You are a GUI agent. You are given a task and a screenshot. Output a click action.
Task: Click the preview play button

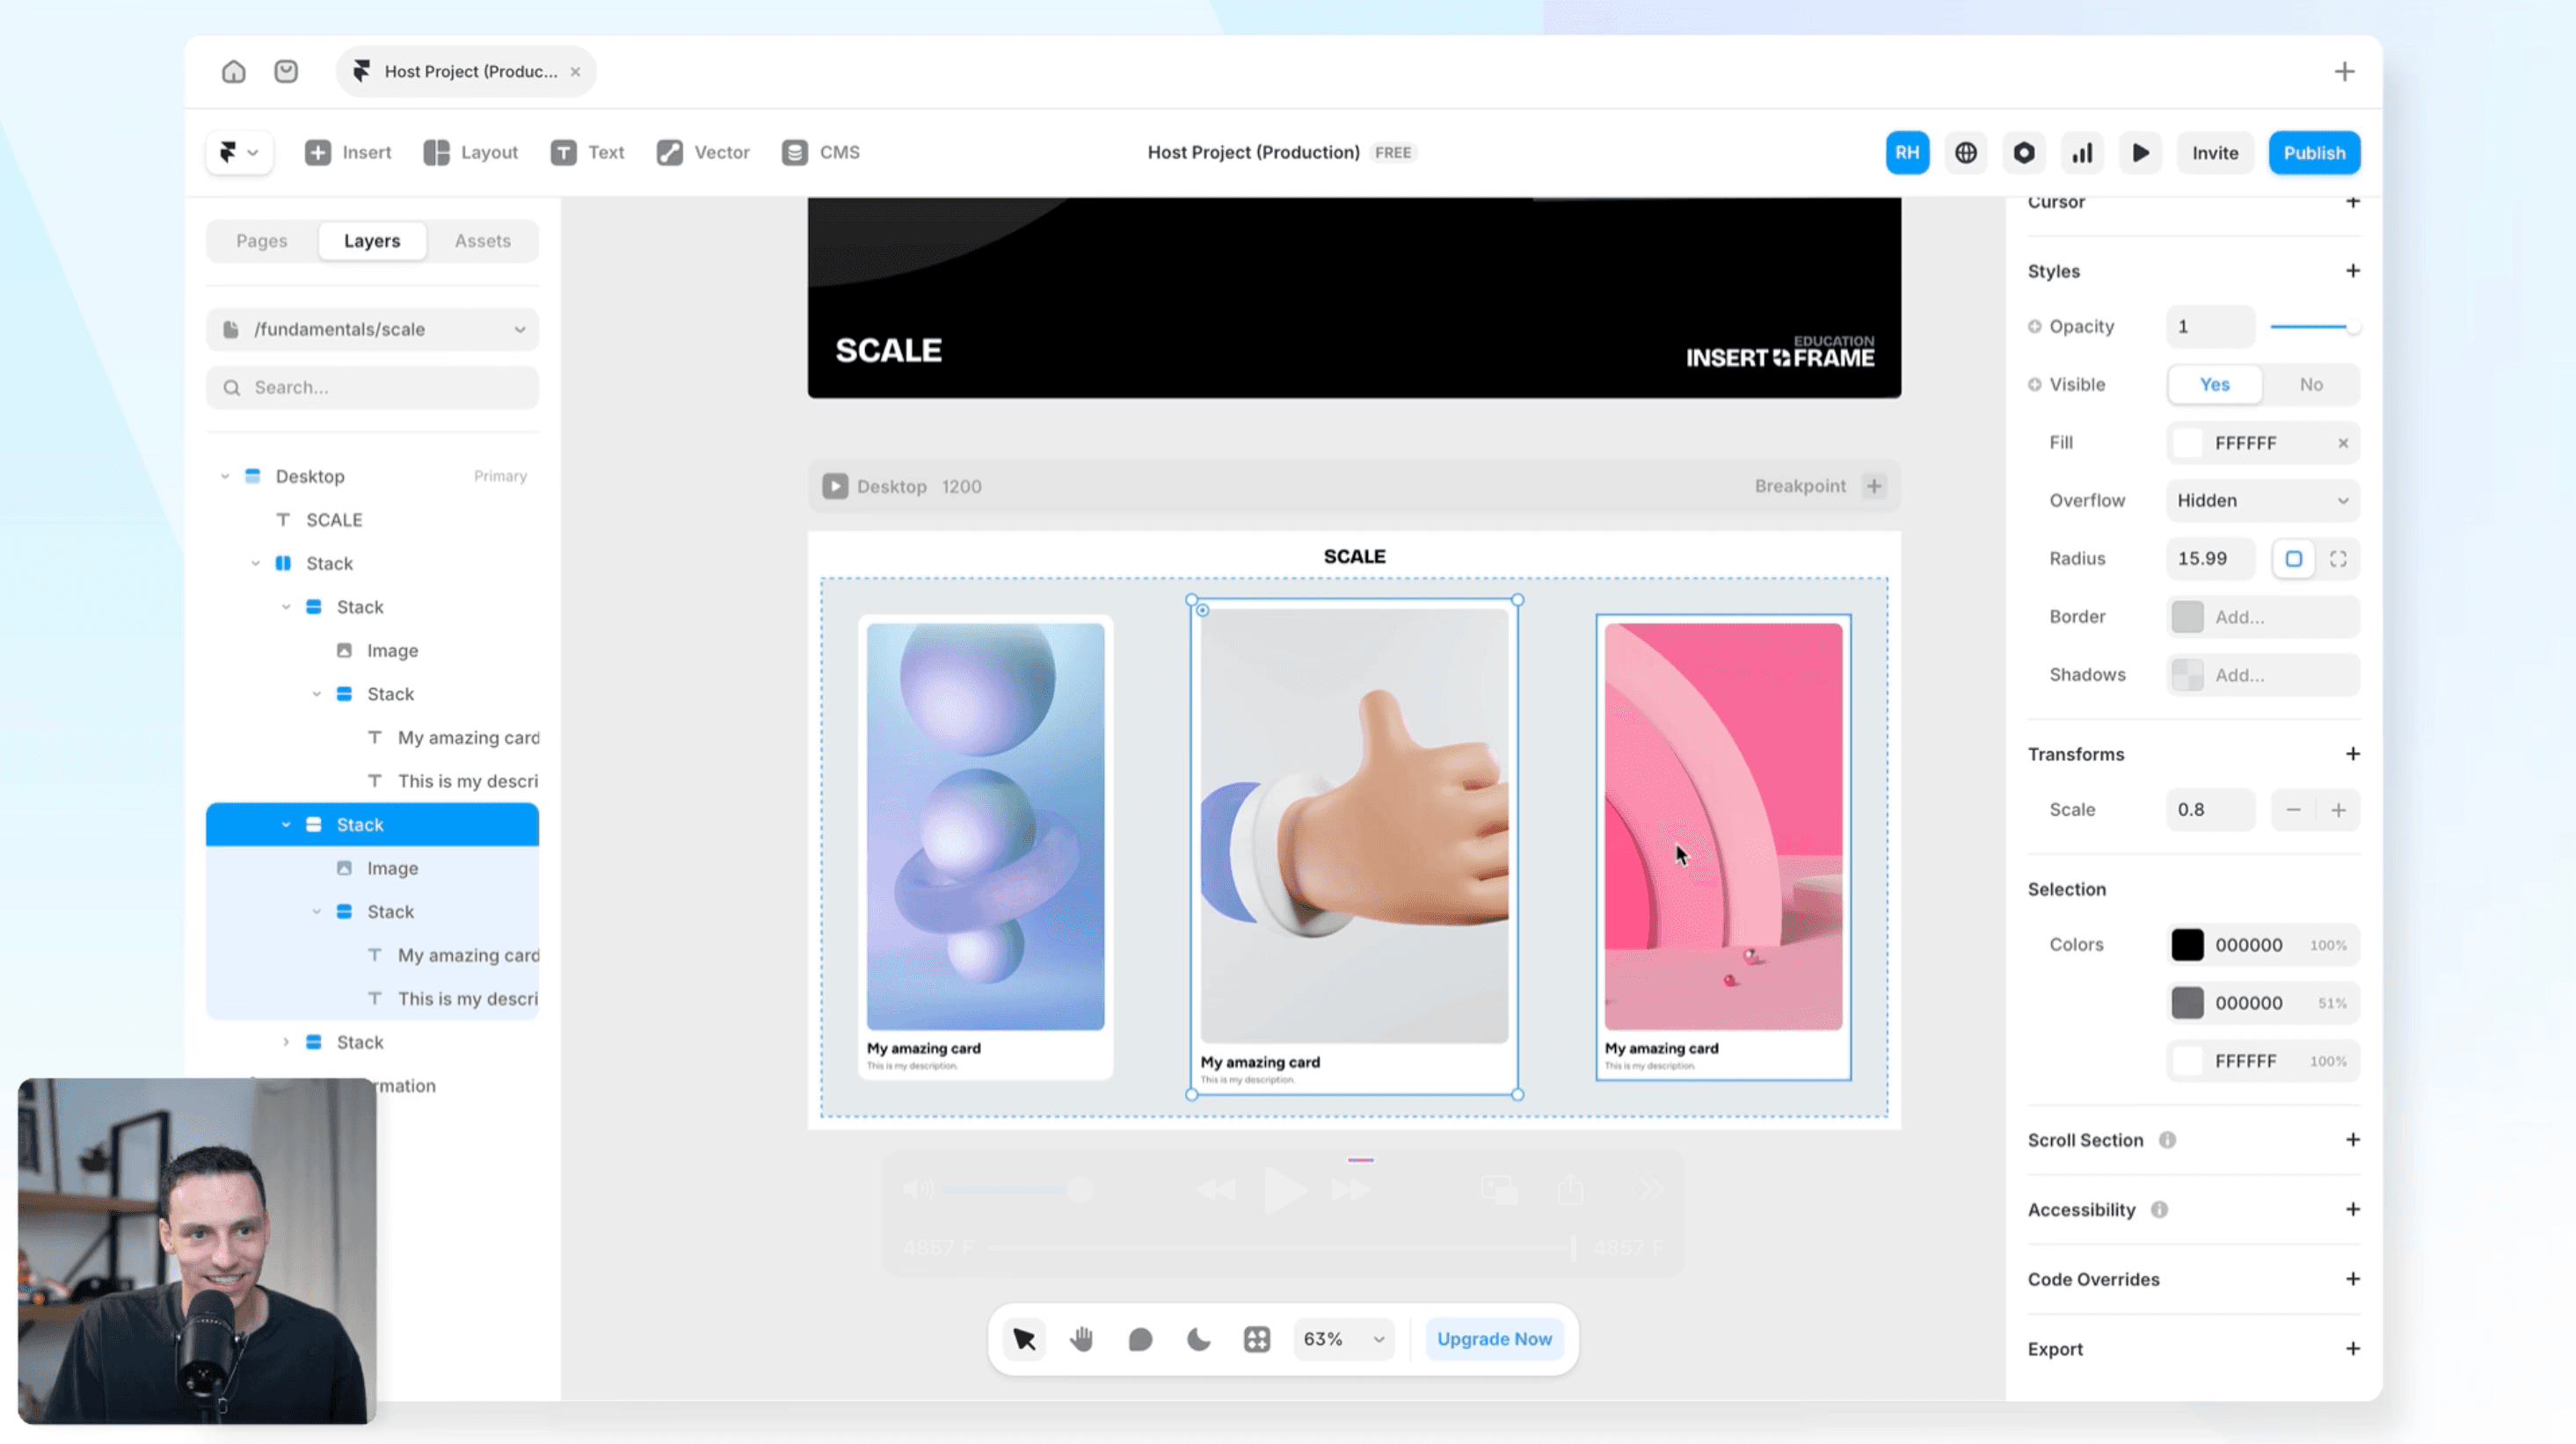tap(2140, 153)
